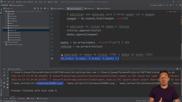182x102 pixels.
Task: Click the error indicator in editor corner
Action: pyautogui.click(x=167, y=12)
